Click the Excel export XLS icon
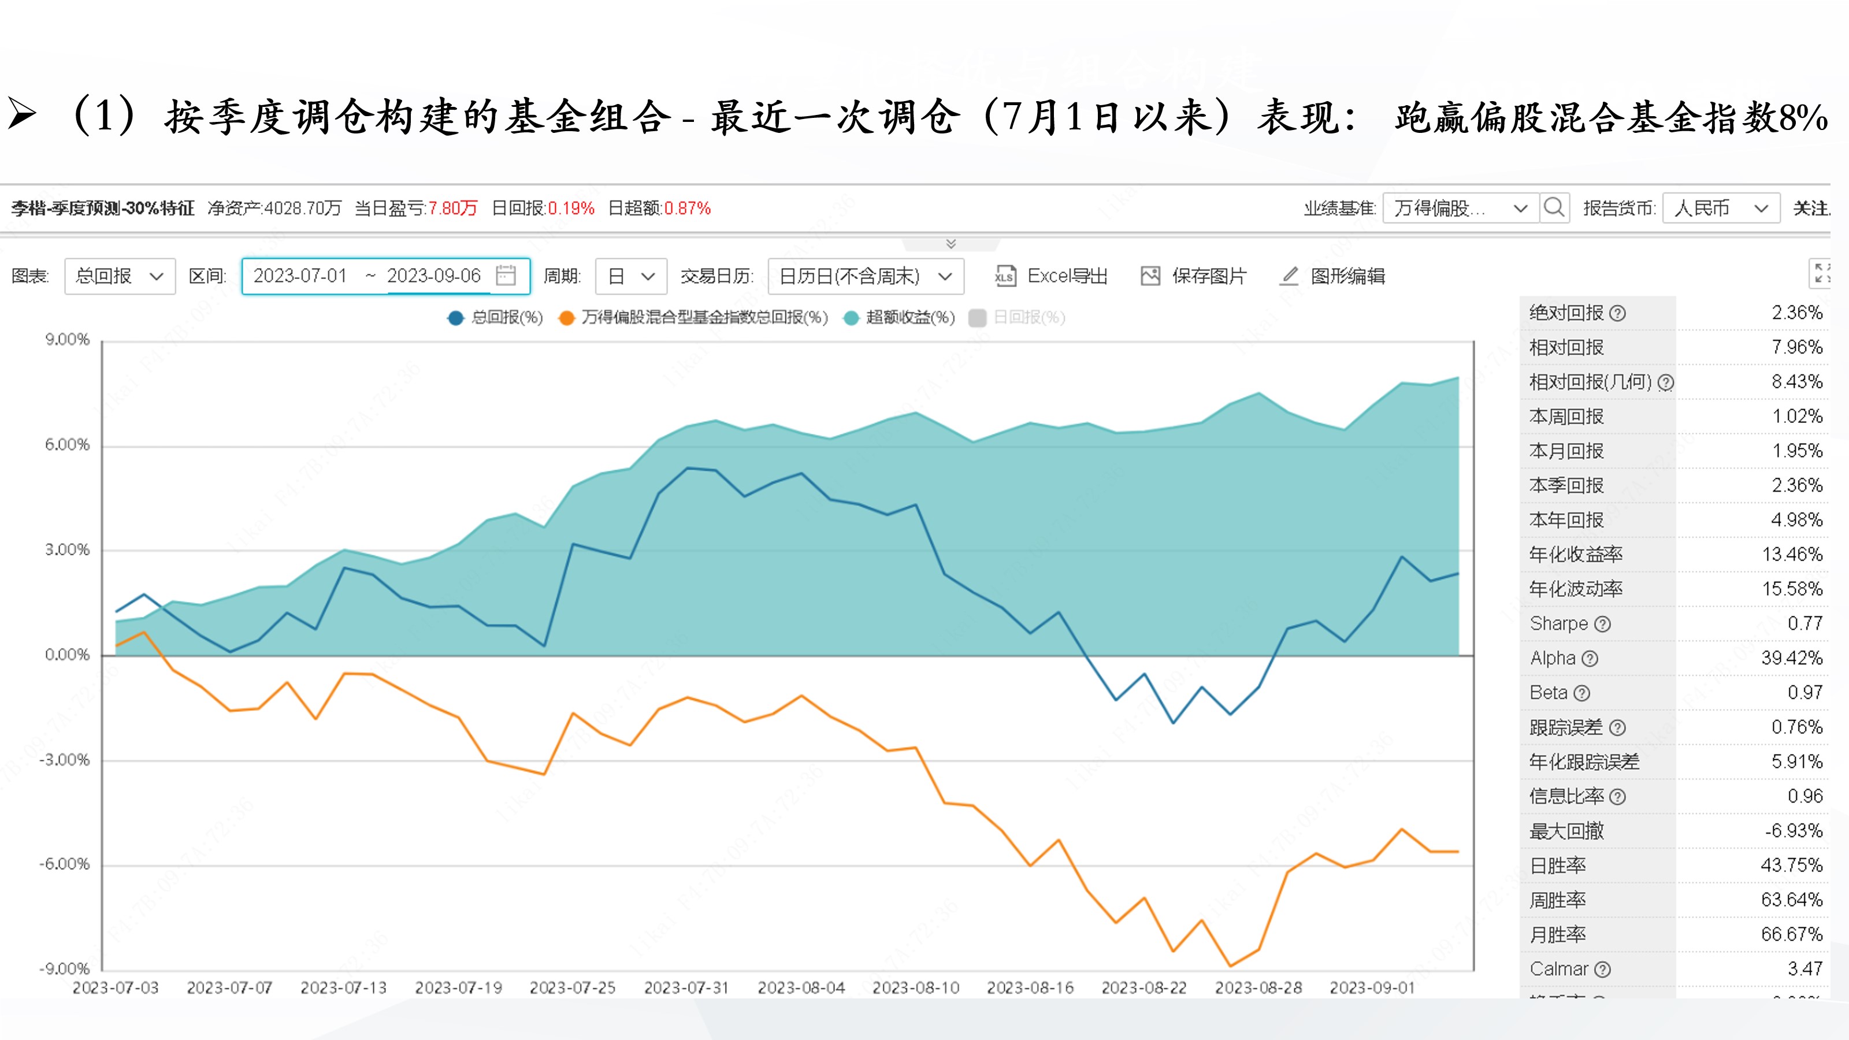The image size is (1849, 1040). point(1005,276)
